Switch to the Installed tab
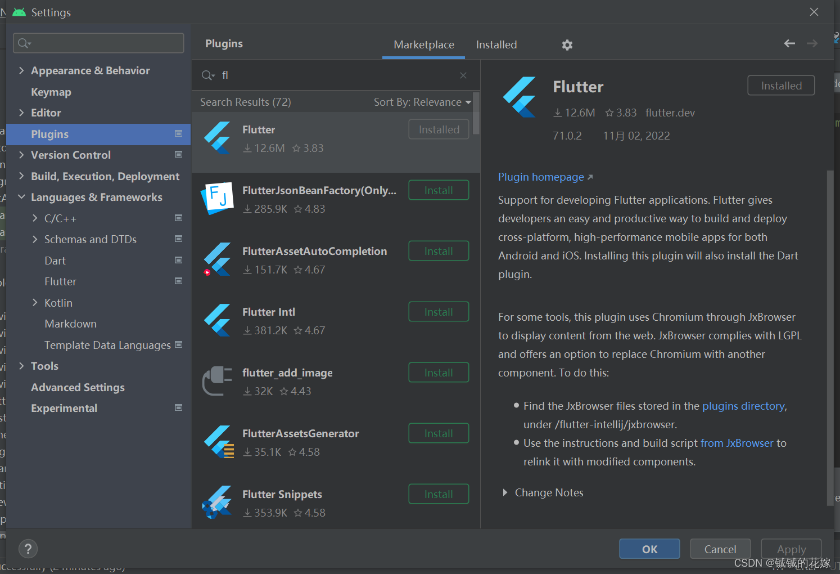This screenshot has width=840, height=574. 496,44
